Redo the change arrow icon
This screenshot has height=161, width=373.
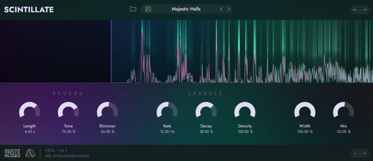(365, 10)
